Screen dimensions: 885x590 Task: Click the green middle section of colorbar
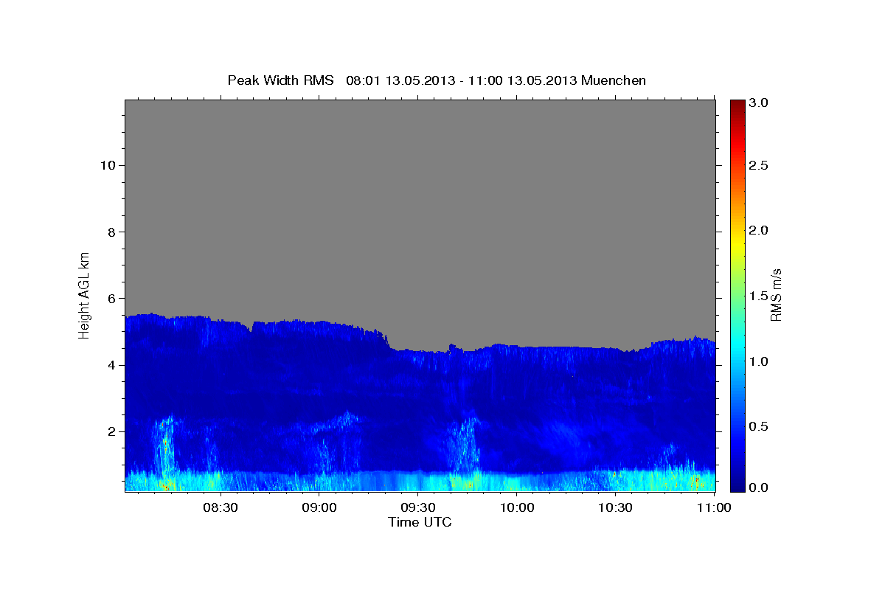737,295
